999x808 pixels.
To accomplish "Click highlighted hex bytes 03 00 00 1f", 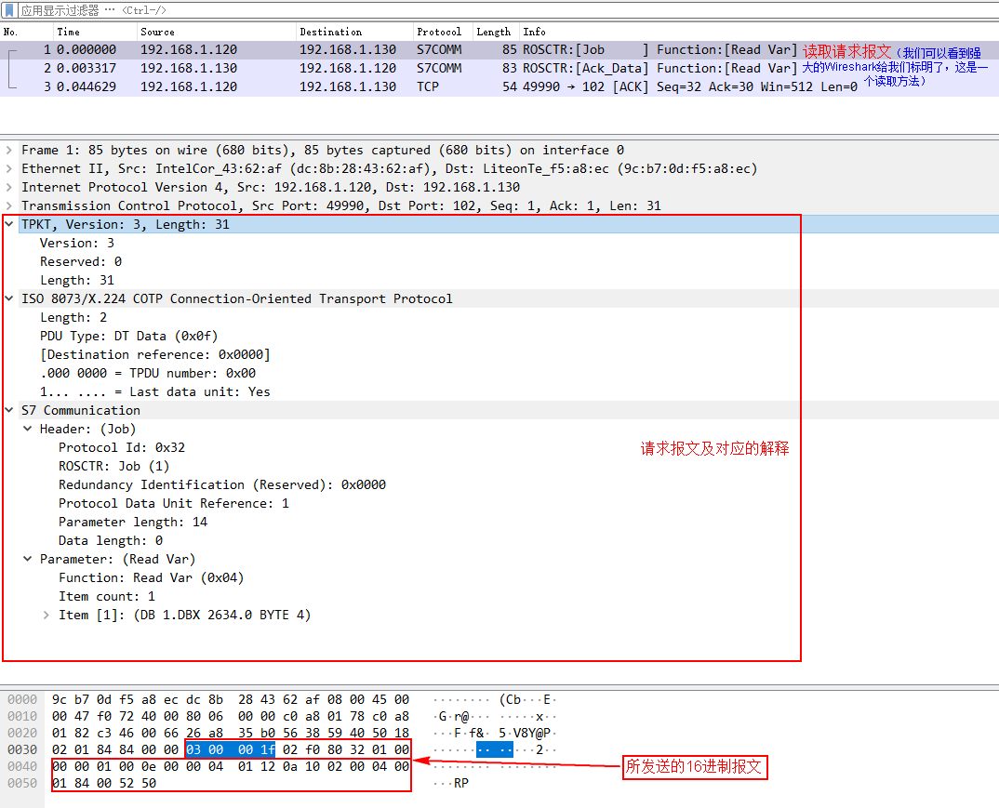I will [231, 749].
